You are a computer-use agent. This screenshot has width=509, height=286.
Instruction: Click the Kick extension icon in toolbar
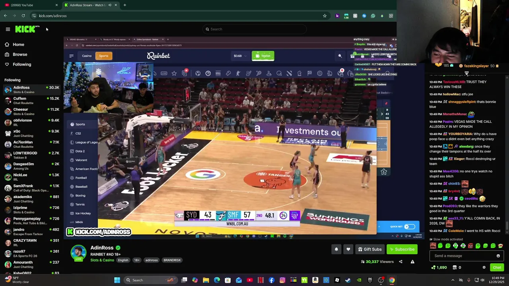[337, 16]
